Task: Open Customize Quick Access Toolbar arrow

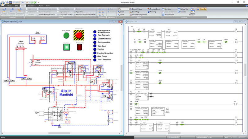Action: coord(38,2)
